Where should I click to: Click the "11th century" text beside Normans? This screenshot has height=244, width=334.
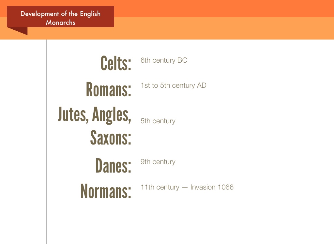pyautogui.click(x=160, y=187)
